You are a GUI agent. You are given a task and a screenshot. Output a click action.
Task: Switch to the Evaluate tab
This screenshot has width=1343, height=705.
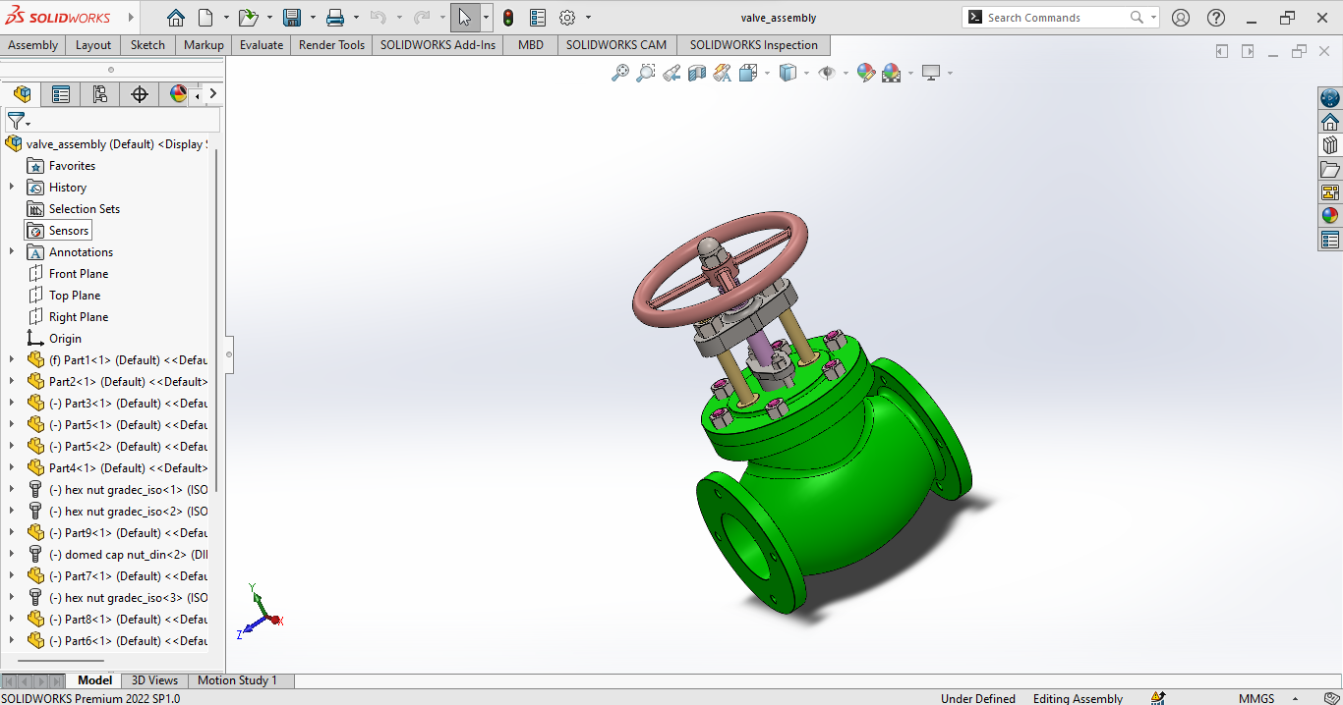(261, 45)
